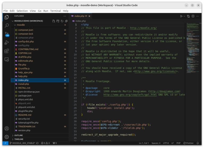Open the run options dropdown arrow
Viewport: 204px width, 148px height.
point(185,16)
